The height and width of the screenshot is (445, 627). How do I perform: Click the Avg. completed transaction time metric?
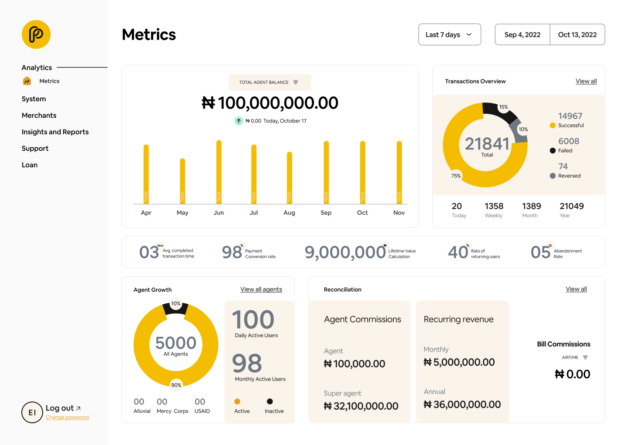point(167,252)
